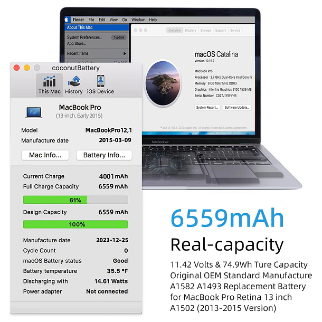322x322 pixels.
Task: Click the 2023-12-25 battery manufacture date
Action: [112, 240]
